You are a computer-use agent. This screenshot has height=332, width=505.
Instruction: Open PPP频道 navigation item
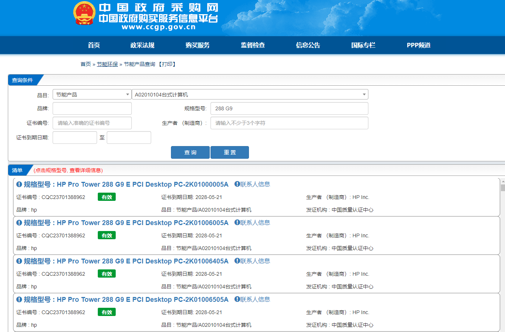point(419,45)
